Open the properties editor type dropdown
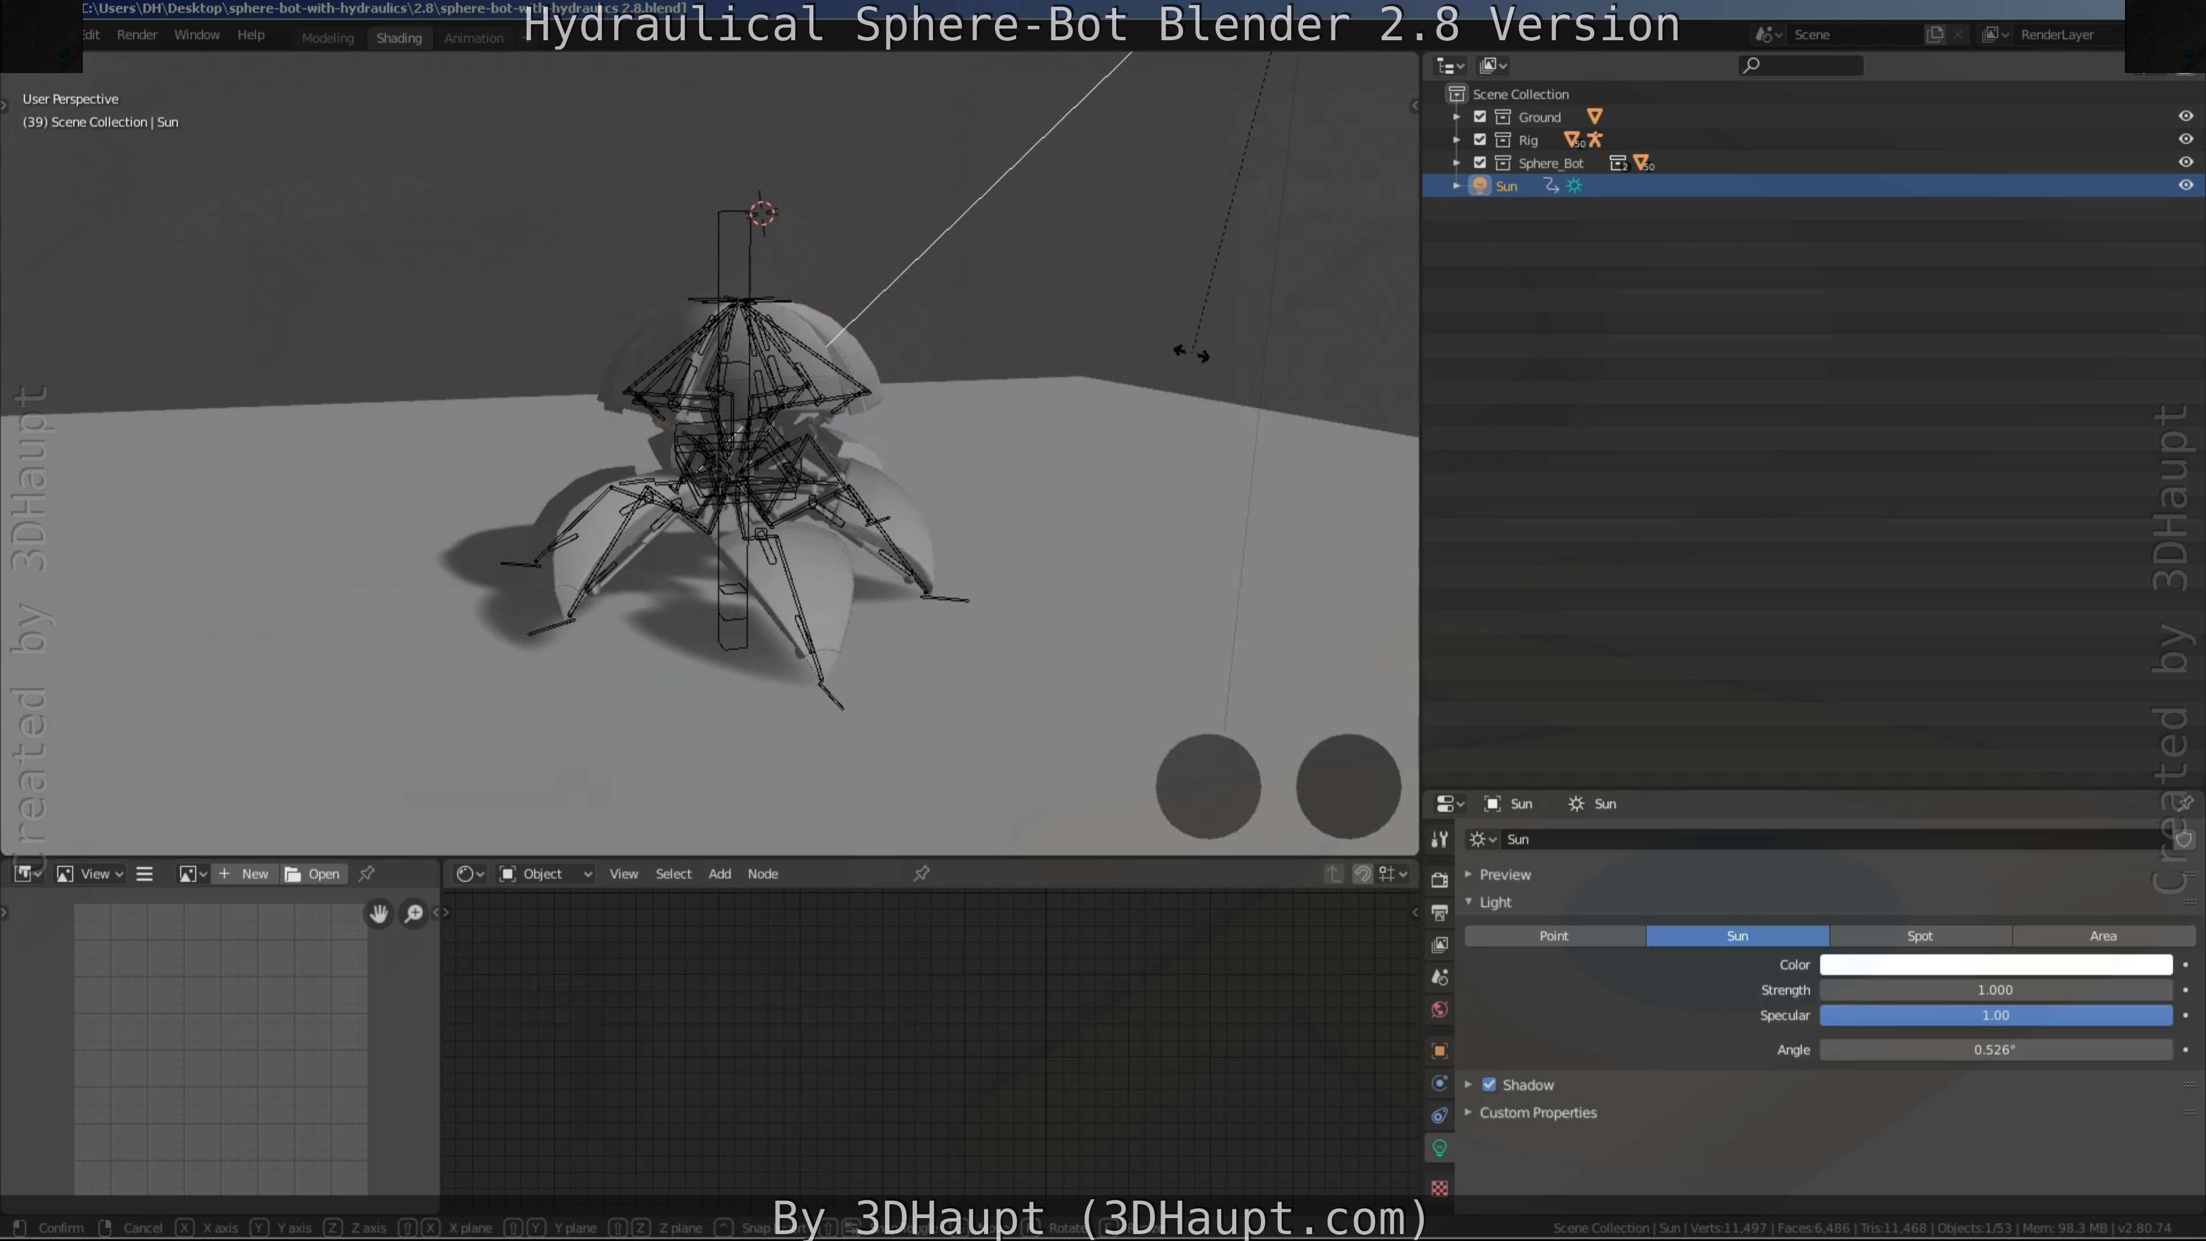The image size is (2206, 1241). (x=1449, y=803)
